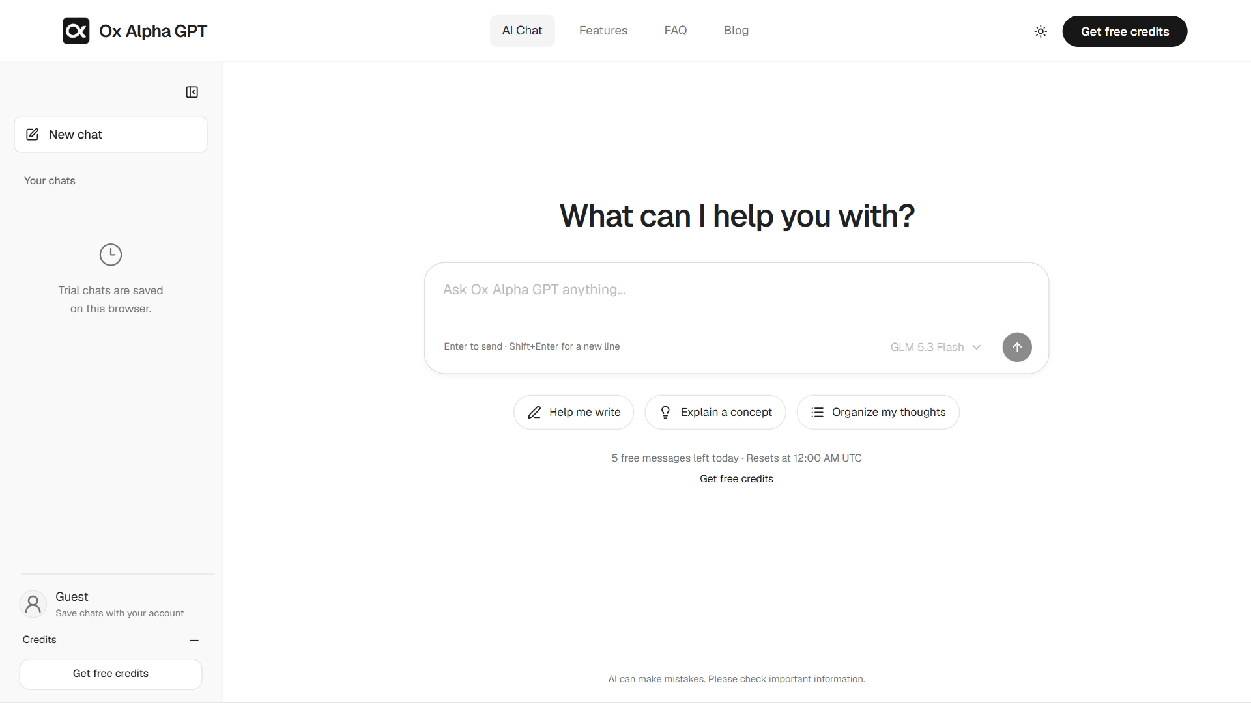Click the Get free credits link below message limit

point(736,479)
